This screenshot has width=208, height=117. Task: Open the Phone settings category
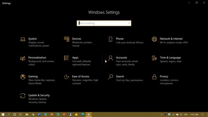[x=126, y=40]
